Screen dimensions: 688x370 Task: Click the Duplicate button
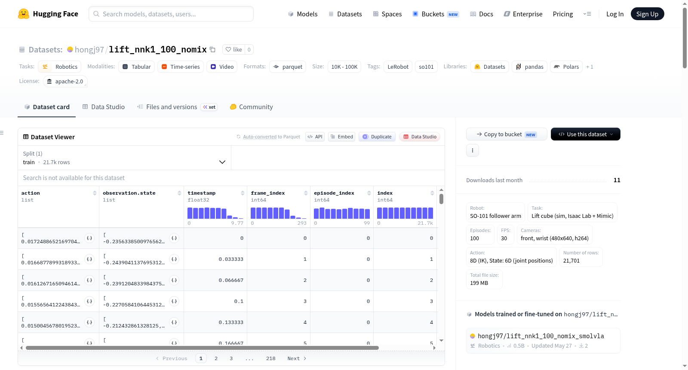point(377,137)
